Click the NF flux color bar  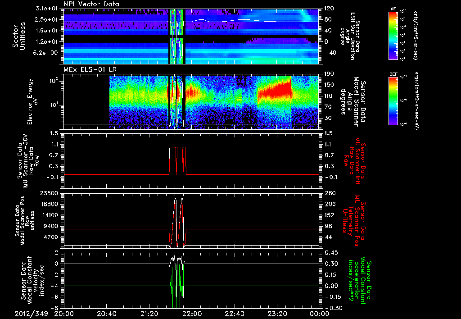point(393,35)
